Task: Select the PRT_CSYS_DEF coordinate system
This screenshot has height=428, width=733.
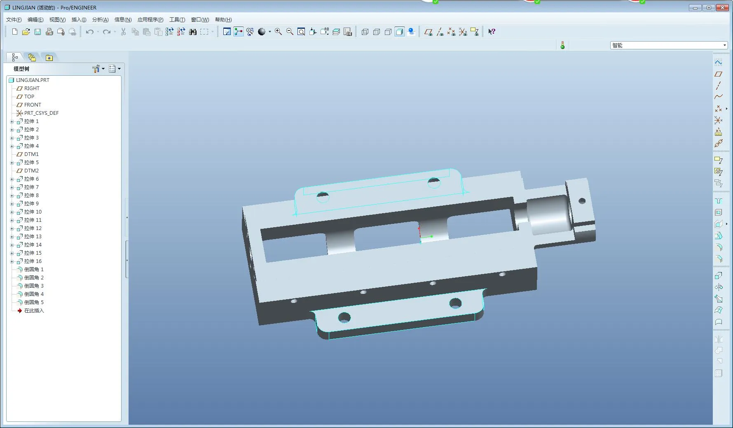Action: (37, 113)
